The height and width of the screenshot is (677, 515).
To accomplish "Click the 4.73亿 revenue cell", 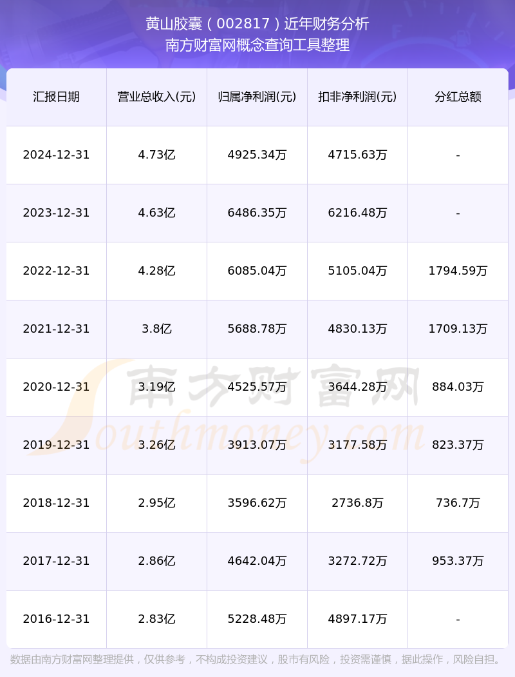I will 156,155.
